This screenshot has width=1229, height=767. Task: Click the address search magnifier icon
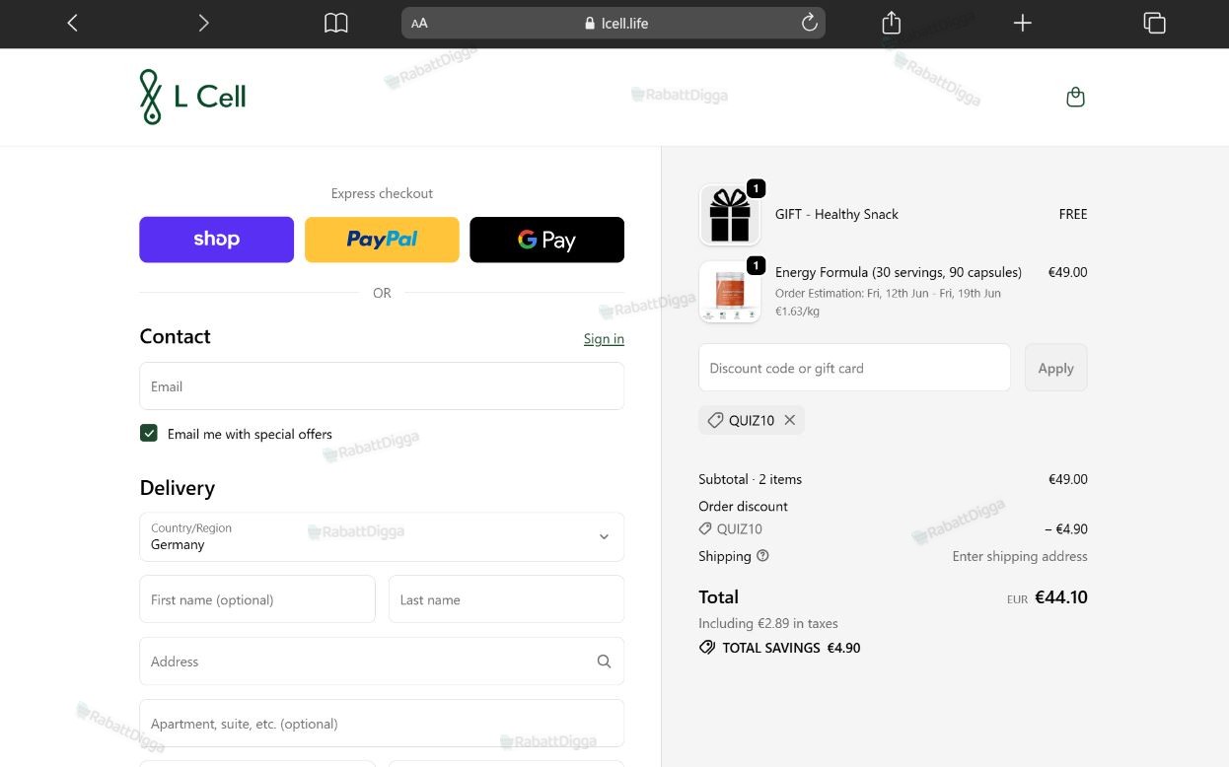(604, 662)
